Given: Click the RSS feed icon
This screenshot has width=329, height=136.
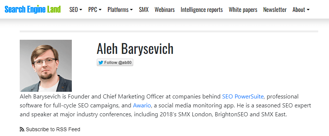Looking at the screenshot, I should pos(22,129).
